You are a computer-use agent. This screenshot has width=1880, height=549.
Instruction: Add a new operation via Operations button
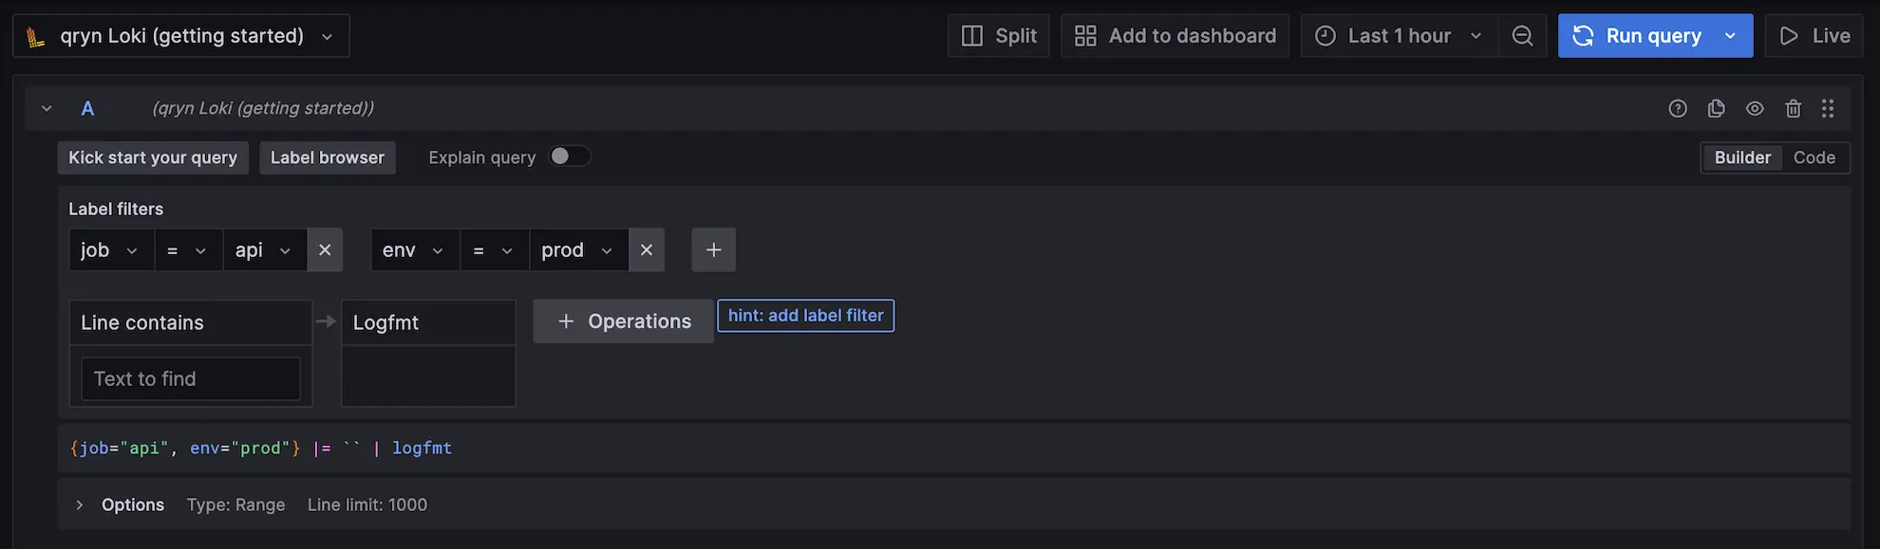(x=623, y=321)
